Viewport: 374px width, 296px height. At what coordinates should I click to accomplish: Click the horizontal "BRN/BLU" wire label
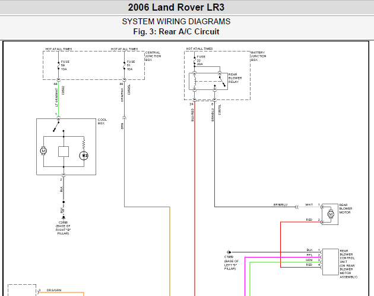tap(280, 205)
